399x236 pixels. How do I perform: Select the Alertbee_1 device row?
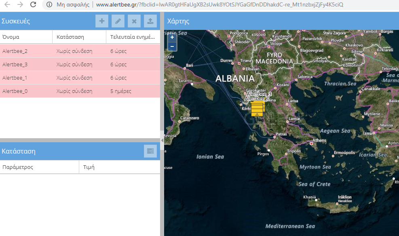(x=80, y=78)
